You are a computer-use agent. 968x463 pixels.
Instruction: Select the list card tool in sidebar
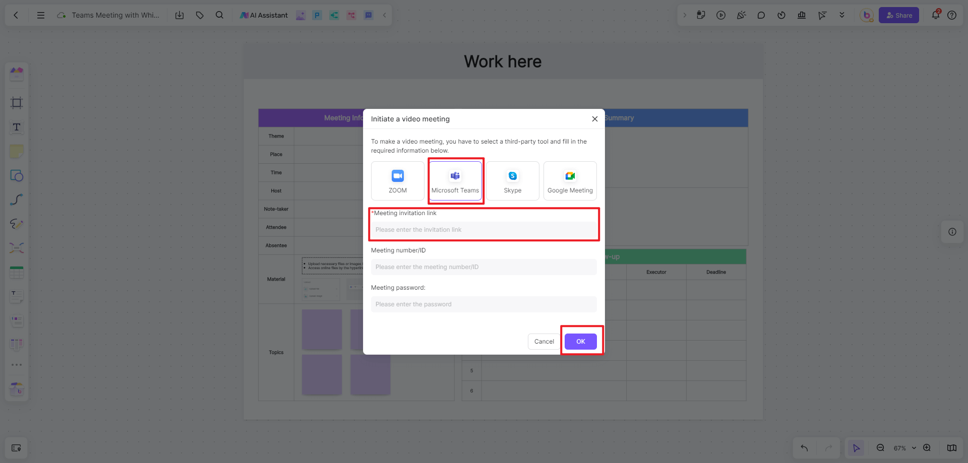click(x=17, y=321)
